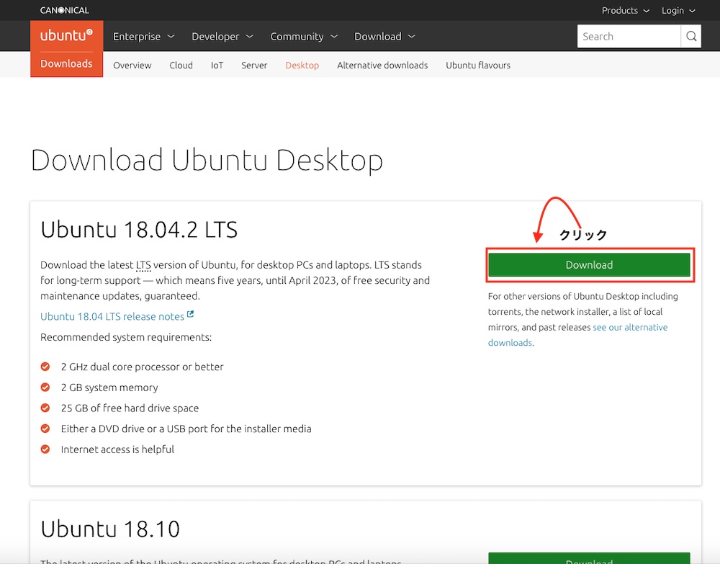
Task: Click the Canonical logo in top bar
Action: pos(64,10)
